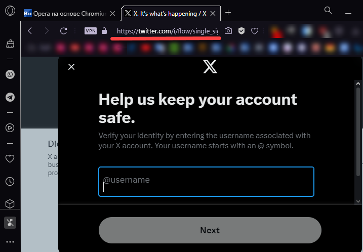This screenshot has width=363, height=252.
Task: Minimize the Opera browser window
Action: tap(348, 14)
